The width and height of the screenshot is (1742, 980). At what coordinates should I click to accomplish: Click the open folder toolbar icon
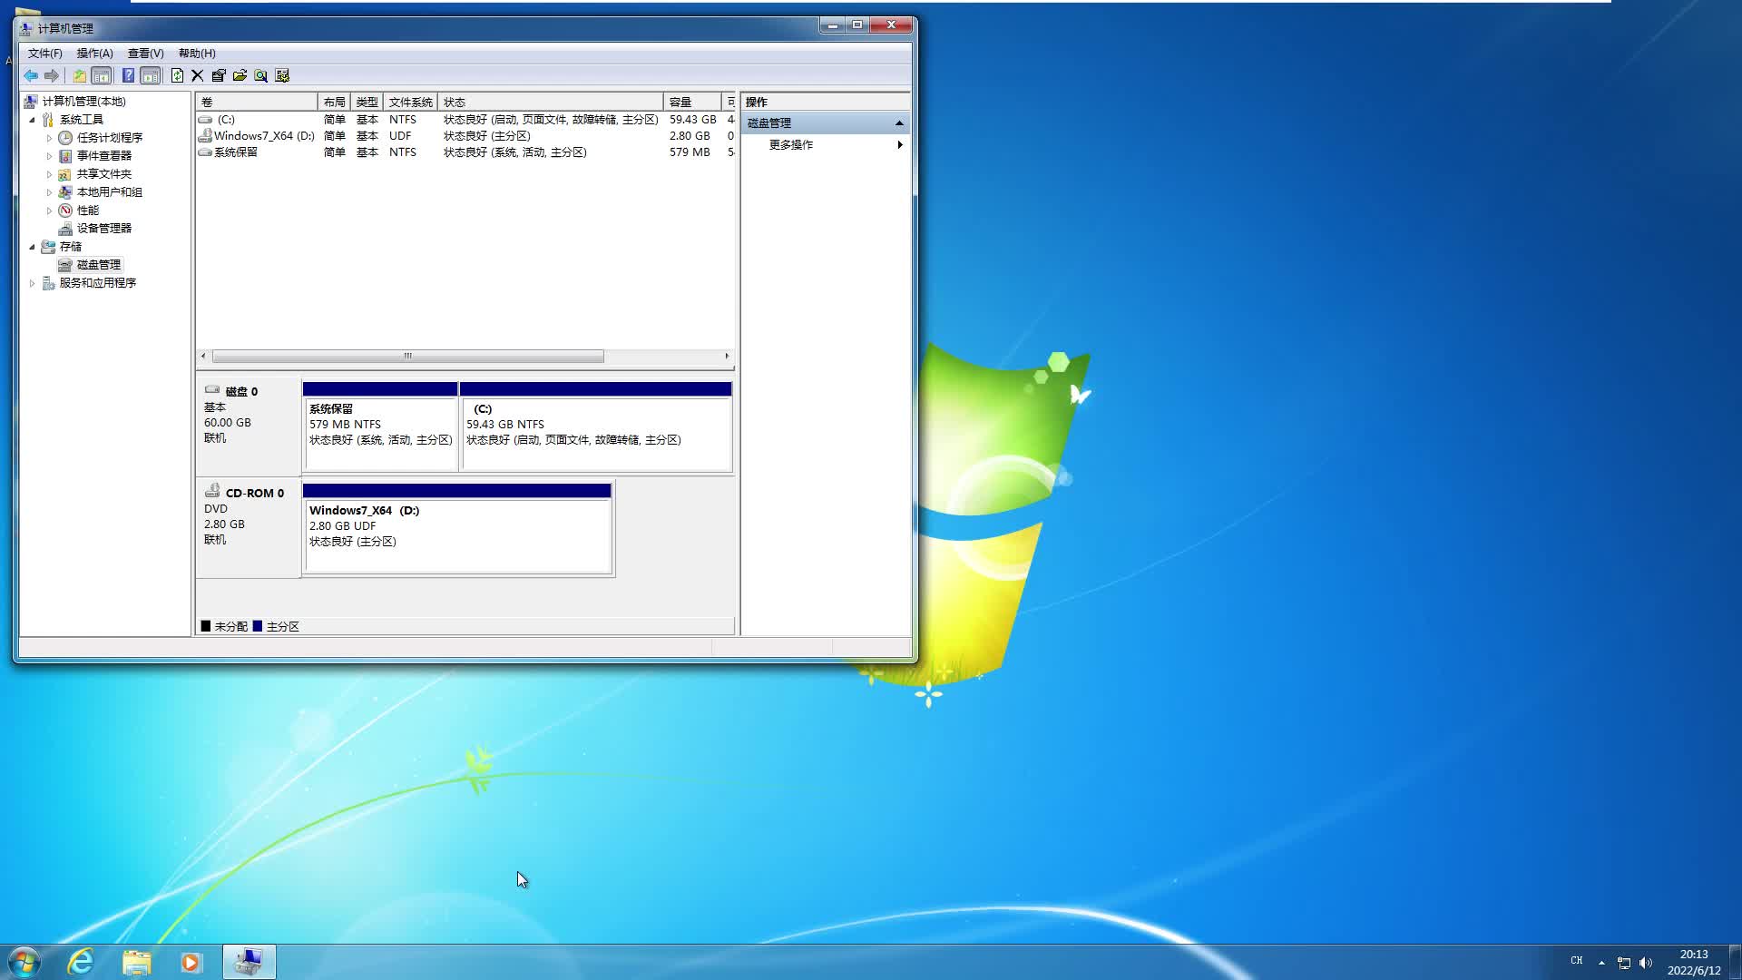(x=240, y=75)
